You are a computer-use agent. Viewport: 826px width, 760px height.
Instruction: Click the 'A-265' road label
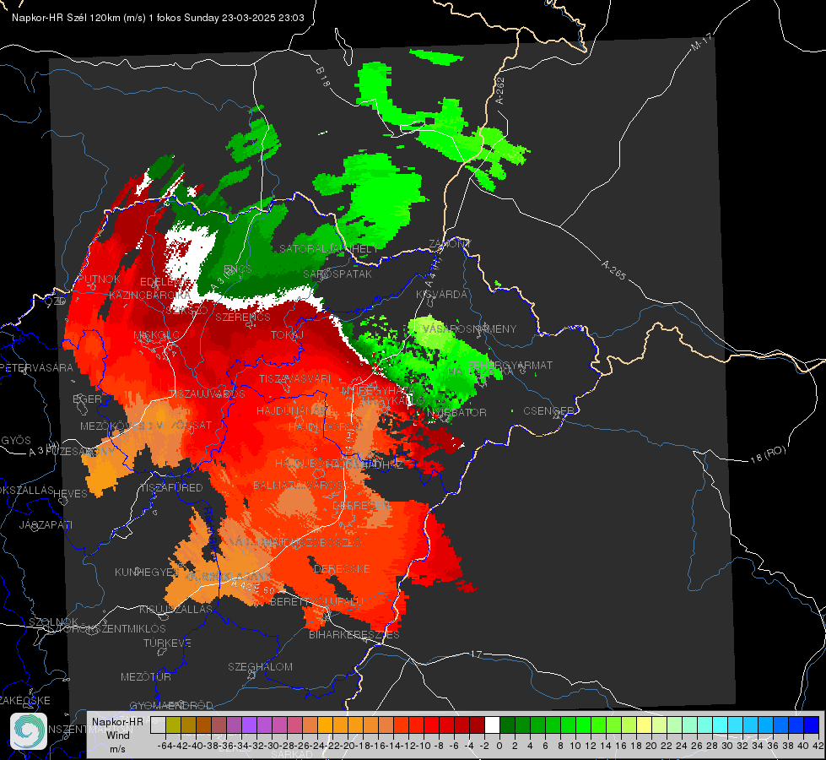click(613, 270)
